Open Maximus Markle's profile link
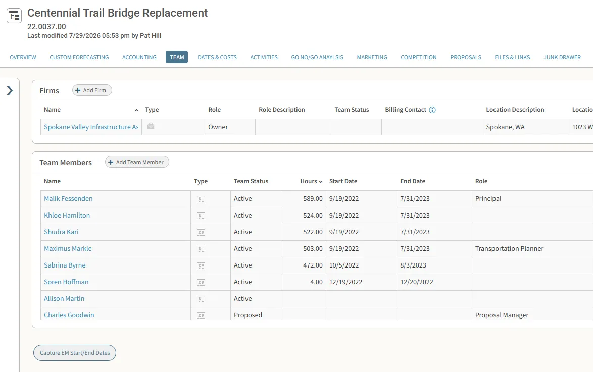 68,248
